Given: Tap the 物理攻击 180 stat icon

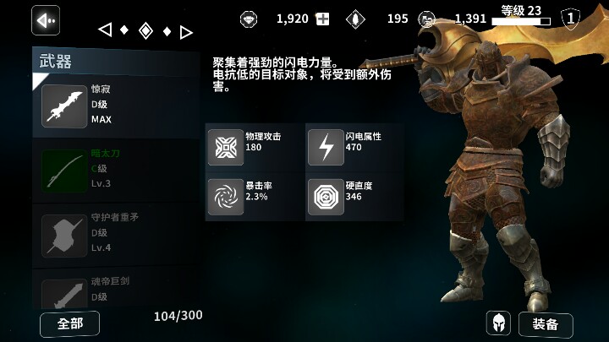Looking at the screenshot, I should [226, 147].
